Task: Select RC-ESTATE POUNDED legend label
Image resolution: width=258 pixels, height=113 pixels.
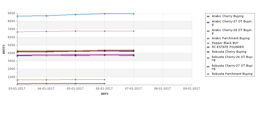Action: pos(228,47)
